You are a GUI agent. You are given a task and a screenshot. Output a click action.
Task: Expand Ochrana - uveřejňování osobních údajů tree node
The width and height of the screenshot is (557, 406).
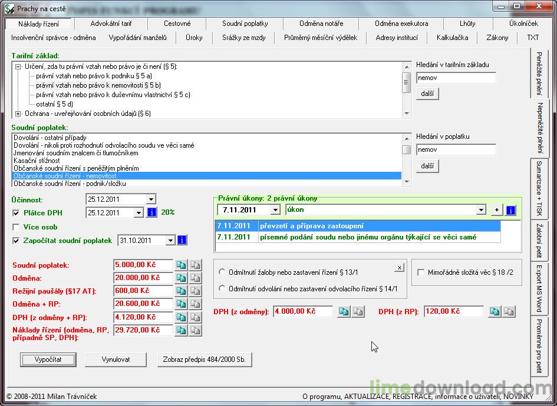coord(18,114)
